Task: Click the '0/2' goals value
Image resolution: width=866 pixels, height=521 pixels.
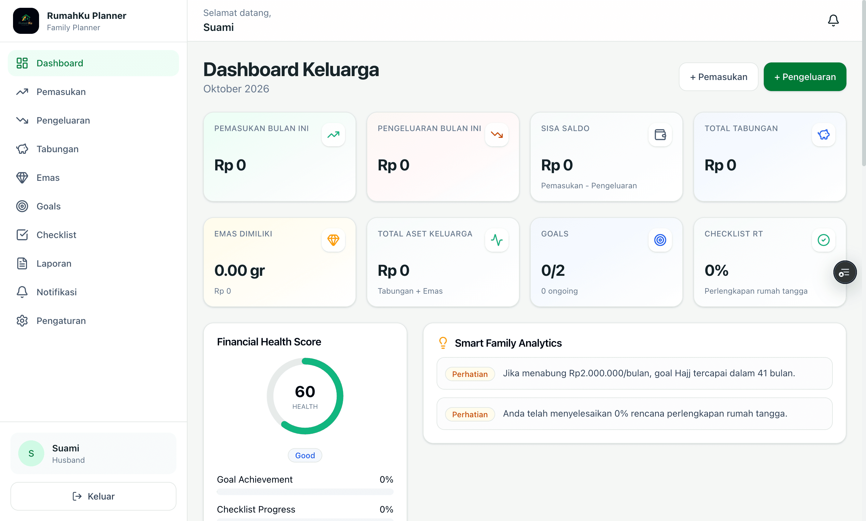Action: (x=553, y=270)
